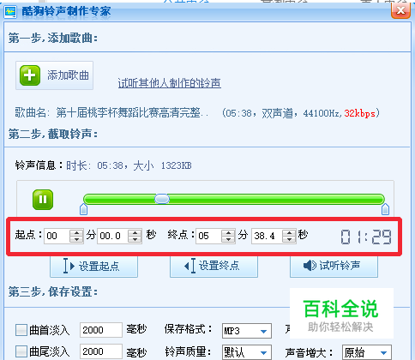
Task: Decrease start point minutes with down arrow
Action: 76,239
